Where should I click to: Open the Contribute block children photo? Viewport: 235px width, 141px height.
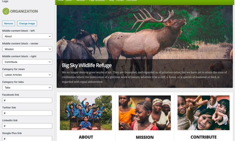203,113
